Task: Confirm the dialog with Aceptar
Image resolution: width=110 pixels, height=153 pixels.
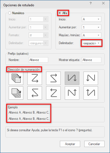Action: pyautogui.click(x=70, y=144)
